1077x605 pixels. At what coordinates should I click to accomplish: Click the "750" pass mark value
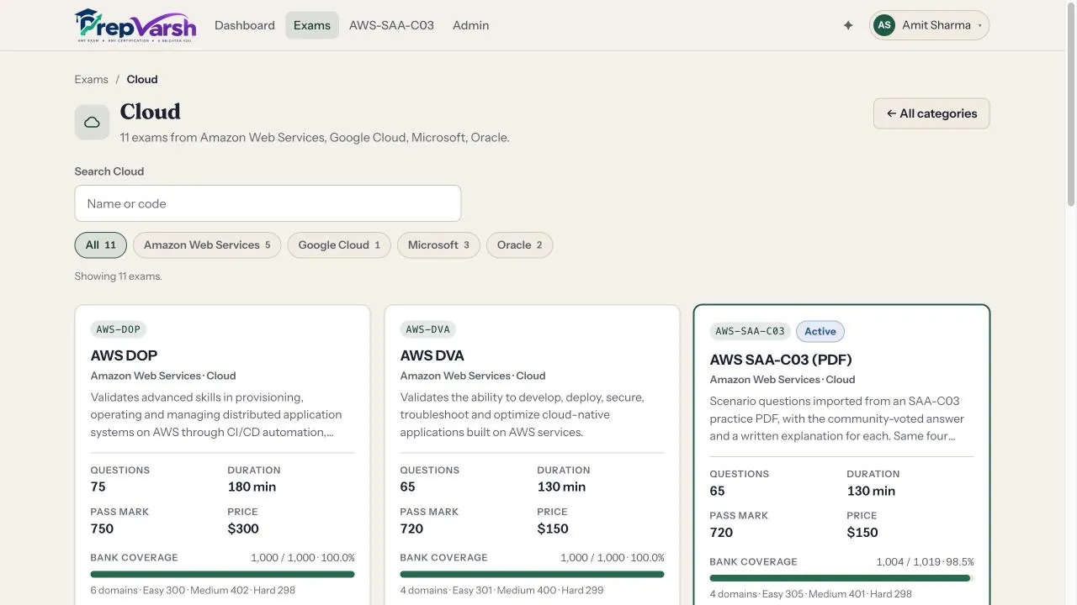102,529
